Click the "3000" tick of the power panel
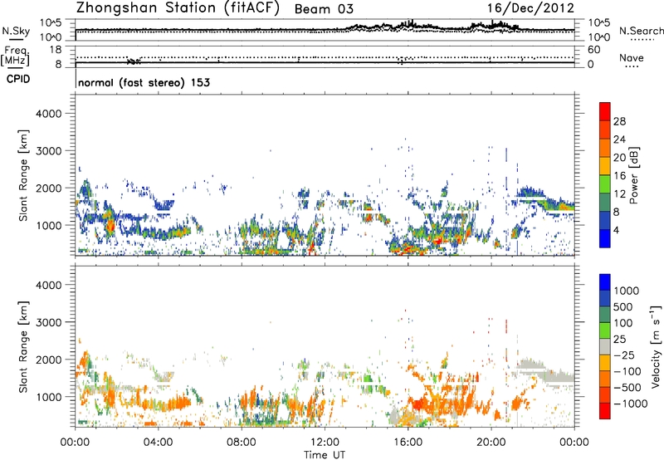This screenshot has height=460, width=664. coord(48,151)
